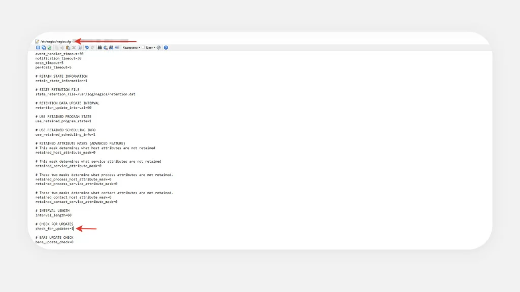Save all modified files
Screen dimensions: 520x292
[x=43, y=47]
